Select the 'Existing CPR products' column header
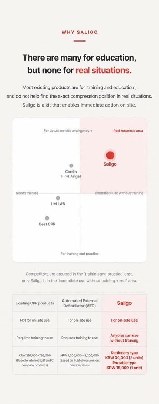Image resolution: width=159 pixels, height=404 pixels. [x=35, y=303]
